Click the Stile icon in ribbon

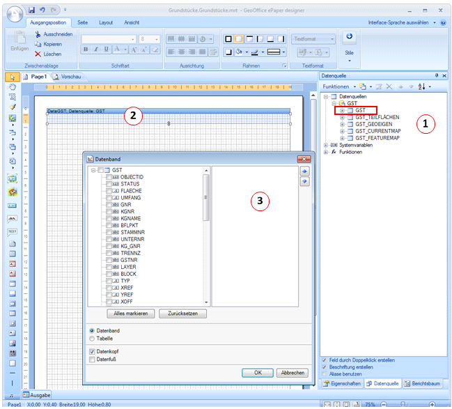pos(349,38)
